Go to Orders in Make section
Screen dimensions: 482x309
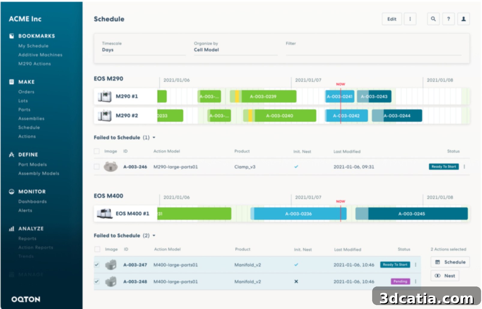pyautogui.click(x=26, y=92)
